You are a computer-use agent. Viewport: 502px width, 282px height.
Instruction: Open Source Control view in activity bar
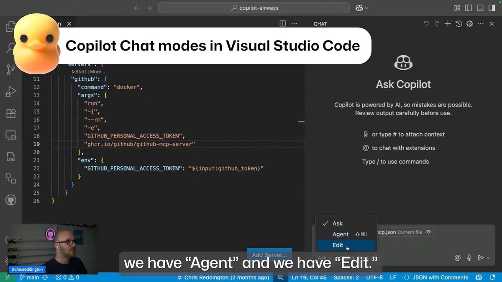(10, 69)
